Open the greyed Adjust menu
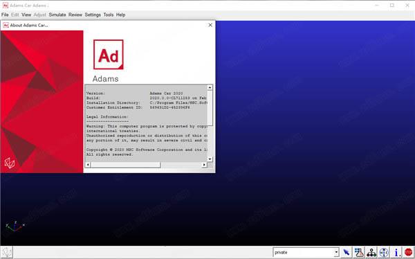Viewport: 415px width, 259px height. (40, 15)
